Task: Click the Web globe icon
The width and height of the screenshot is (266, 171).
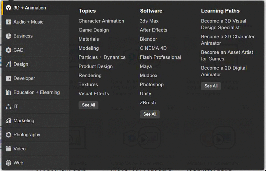Action: pyautogui.click(x=9, y=163)
